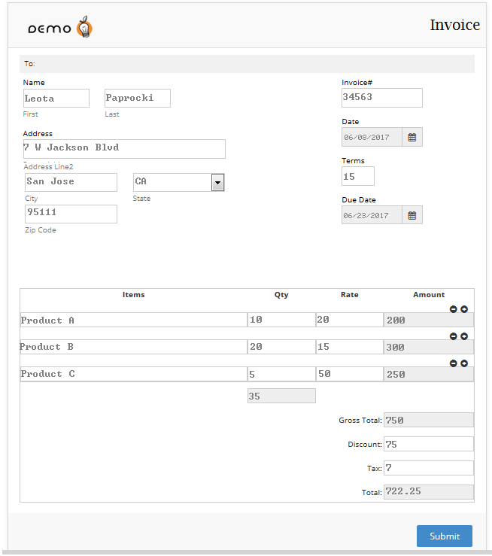The height and width of the screenshot is (556, 492).
Task: Click the Qty field for Product A
Action: point(281,320)
